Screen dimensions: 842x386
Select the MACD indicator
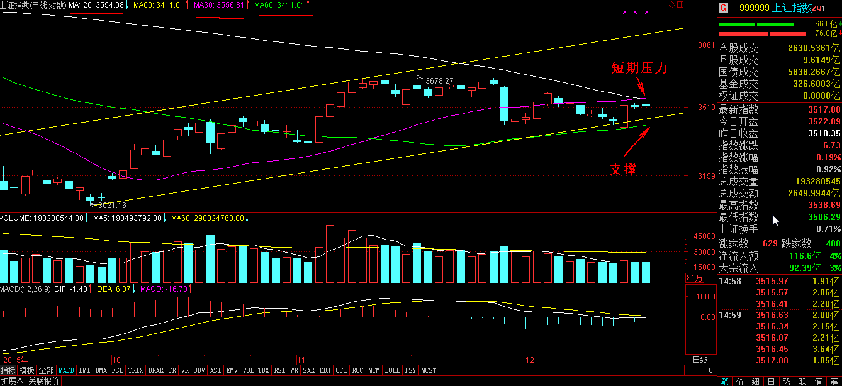(66, 371)
